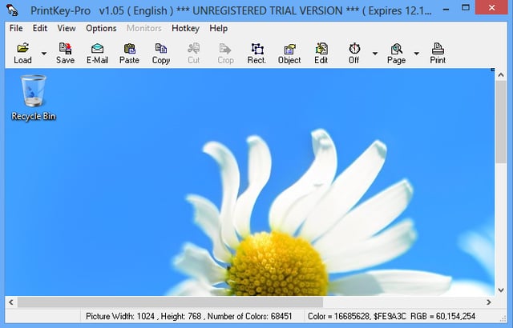Open the View menu
Image resolution: width=513 pixels, height=328 pixels.
point(67,28)
